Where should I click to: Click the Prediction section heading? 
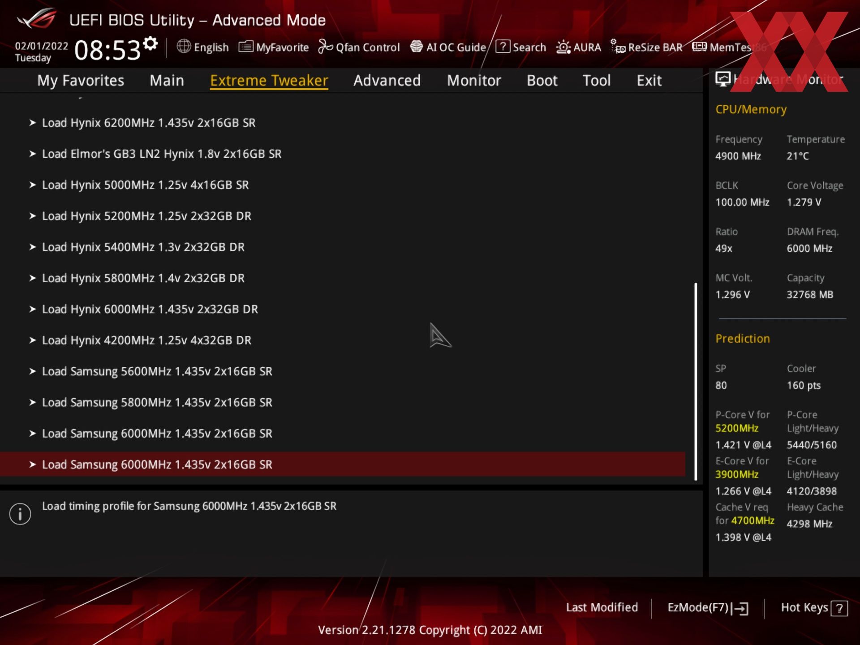point(743,339)
